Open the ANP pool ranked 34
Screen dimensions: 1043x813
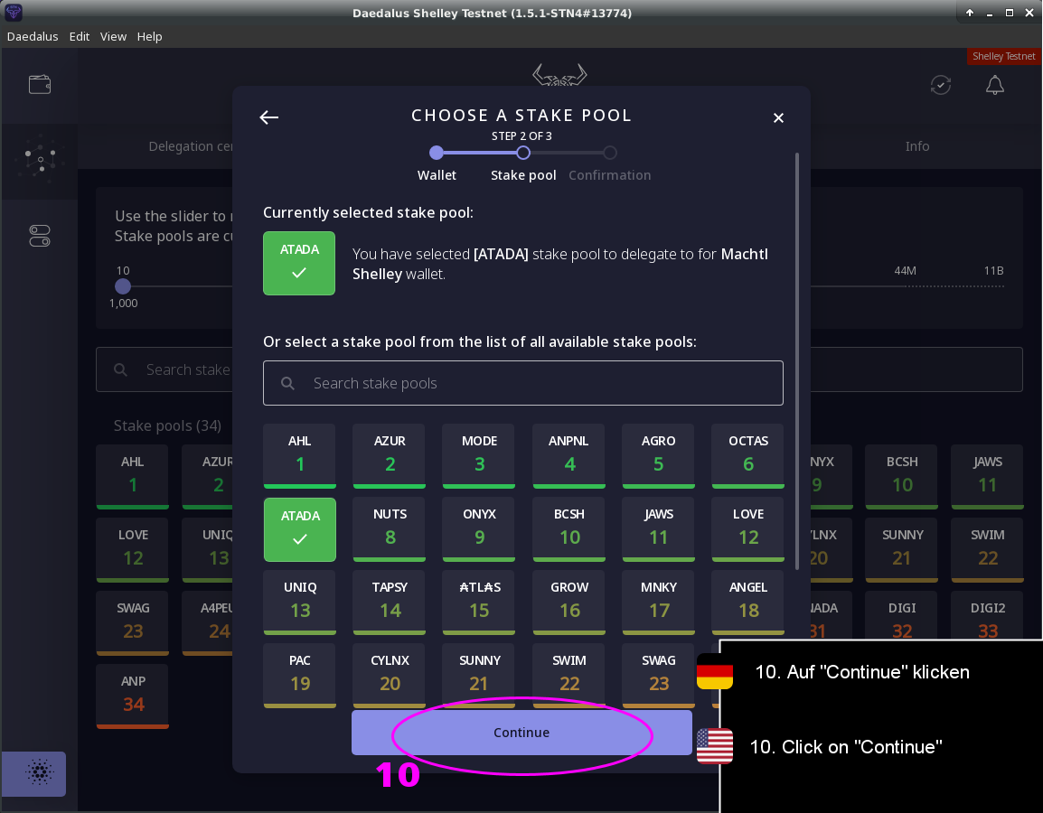coord(132,696)
